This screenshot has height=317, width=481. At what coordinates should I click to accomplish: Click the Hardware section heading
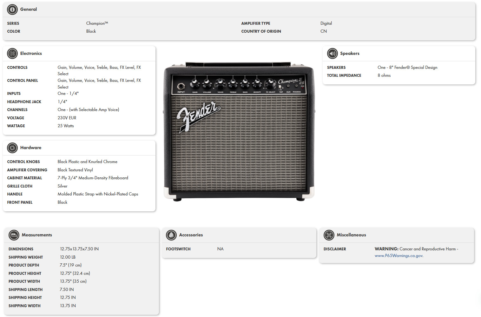(x=31, y=148)
